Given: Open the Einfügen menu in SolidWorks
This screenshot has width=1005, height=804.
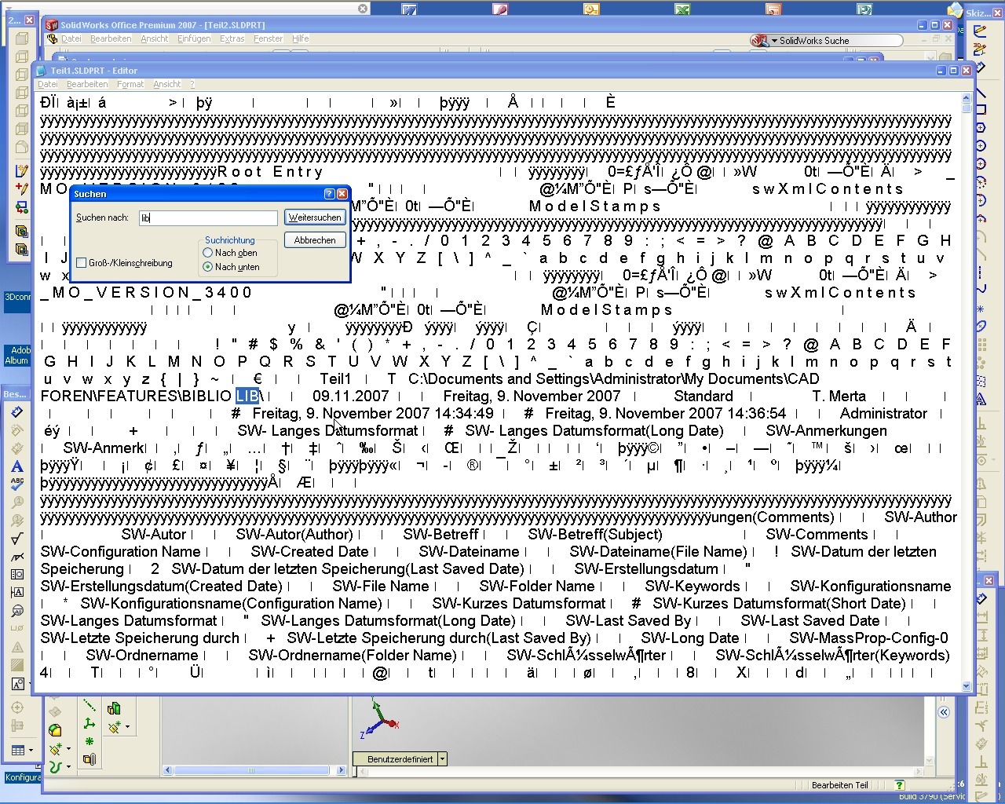Looking at the screenshot, I should [x=194, y=38].
